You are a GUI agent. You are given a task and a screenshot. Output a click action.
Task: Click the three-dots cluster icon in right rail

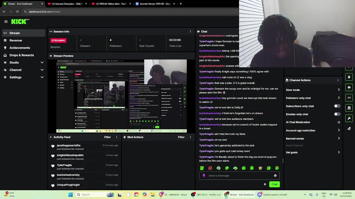349,129
